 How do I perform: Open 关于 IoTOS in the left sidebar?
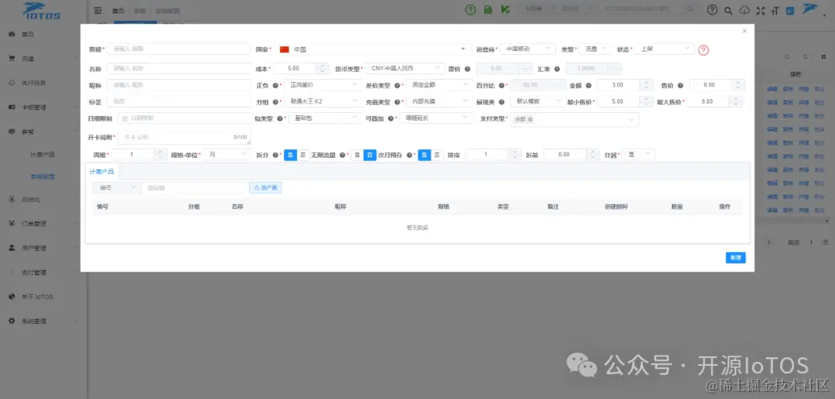[43, 297]
